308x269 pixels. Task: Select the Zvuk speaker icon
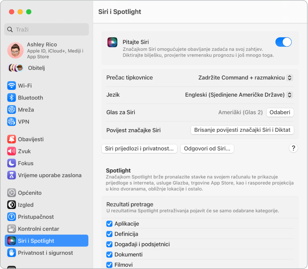click(11, 151)
